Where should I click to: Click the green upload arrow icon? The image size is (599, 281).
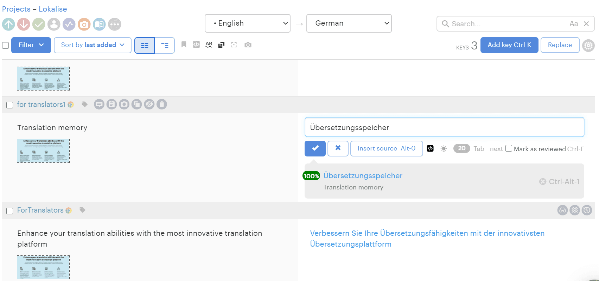tap(8, 24)
